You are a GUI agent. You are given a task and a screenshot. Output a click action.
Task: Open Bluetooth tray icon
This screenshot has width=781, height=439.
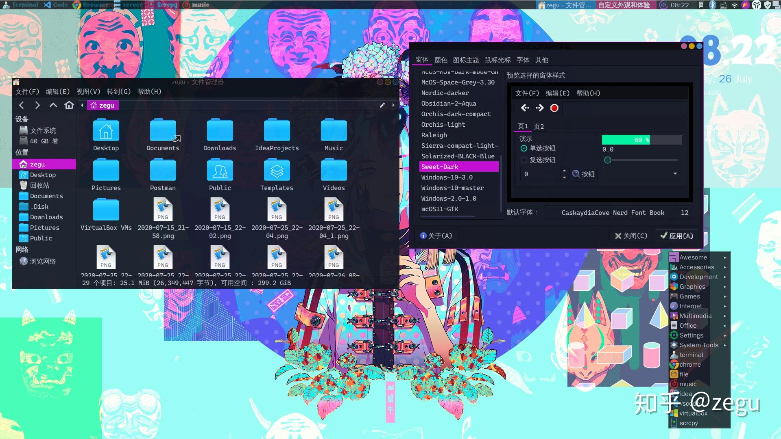(713, 5)
